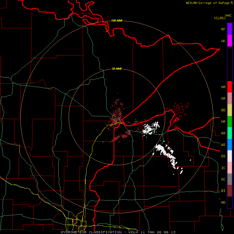Click the BI legend label
This screenshot has height=234, width=234.
(x=223, y=191)
